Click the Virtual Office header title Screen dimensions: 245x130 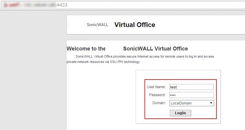point(135,25)
